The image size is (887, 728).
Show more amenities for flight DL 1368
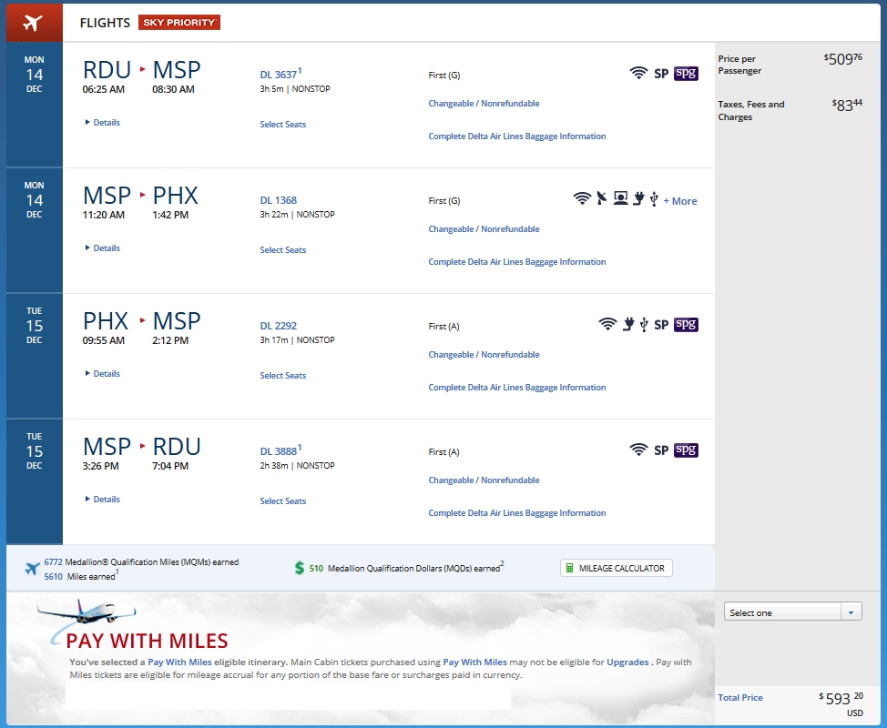(680, 201)
